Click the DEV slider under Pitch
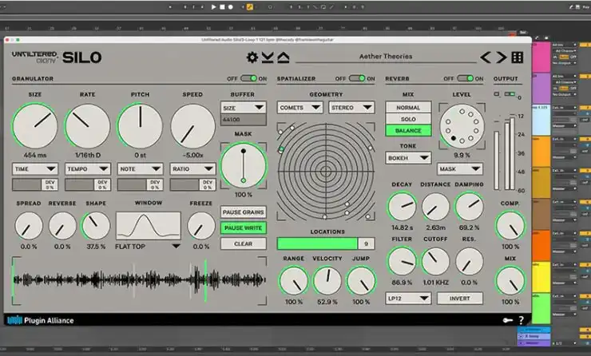This screenshot has width=591, height=356. coord(140,184)
